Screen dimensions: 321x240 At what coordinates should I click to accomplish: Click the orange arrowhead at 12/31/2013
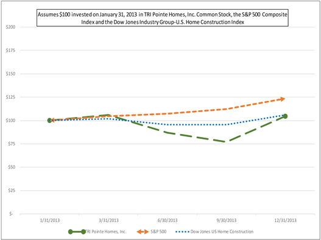(283, 99)
